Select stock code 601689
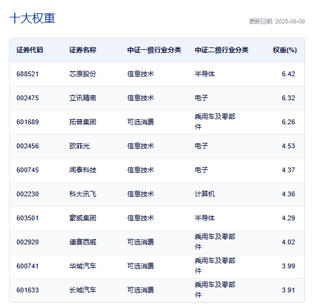Screen dimensions: 314x308 (28, 122)
